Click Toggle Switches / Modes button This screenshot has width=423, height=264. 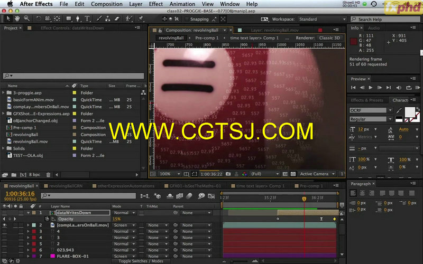pyautogui.click(x=141, y=261)
